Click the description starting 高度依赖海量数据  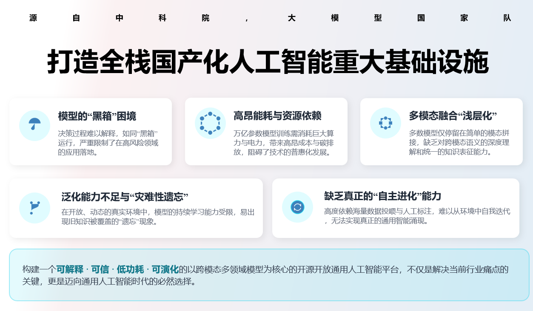[417, 216]
